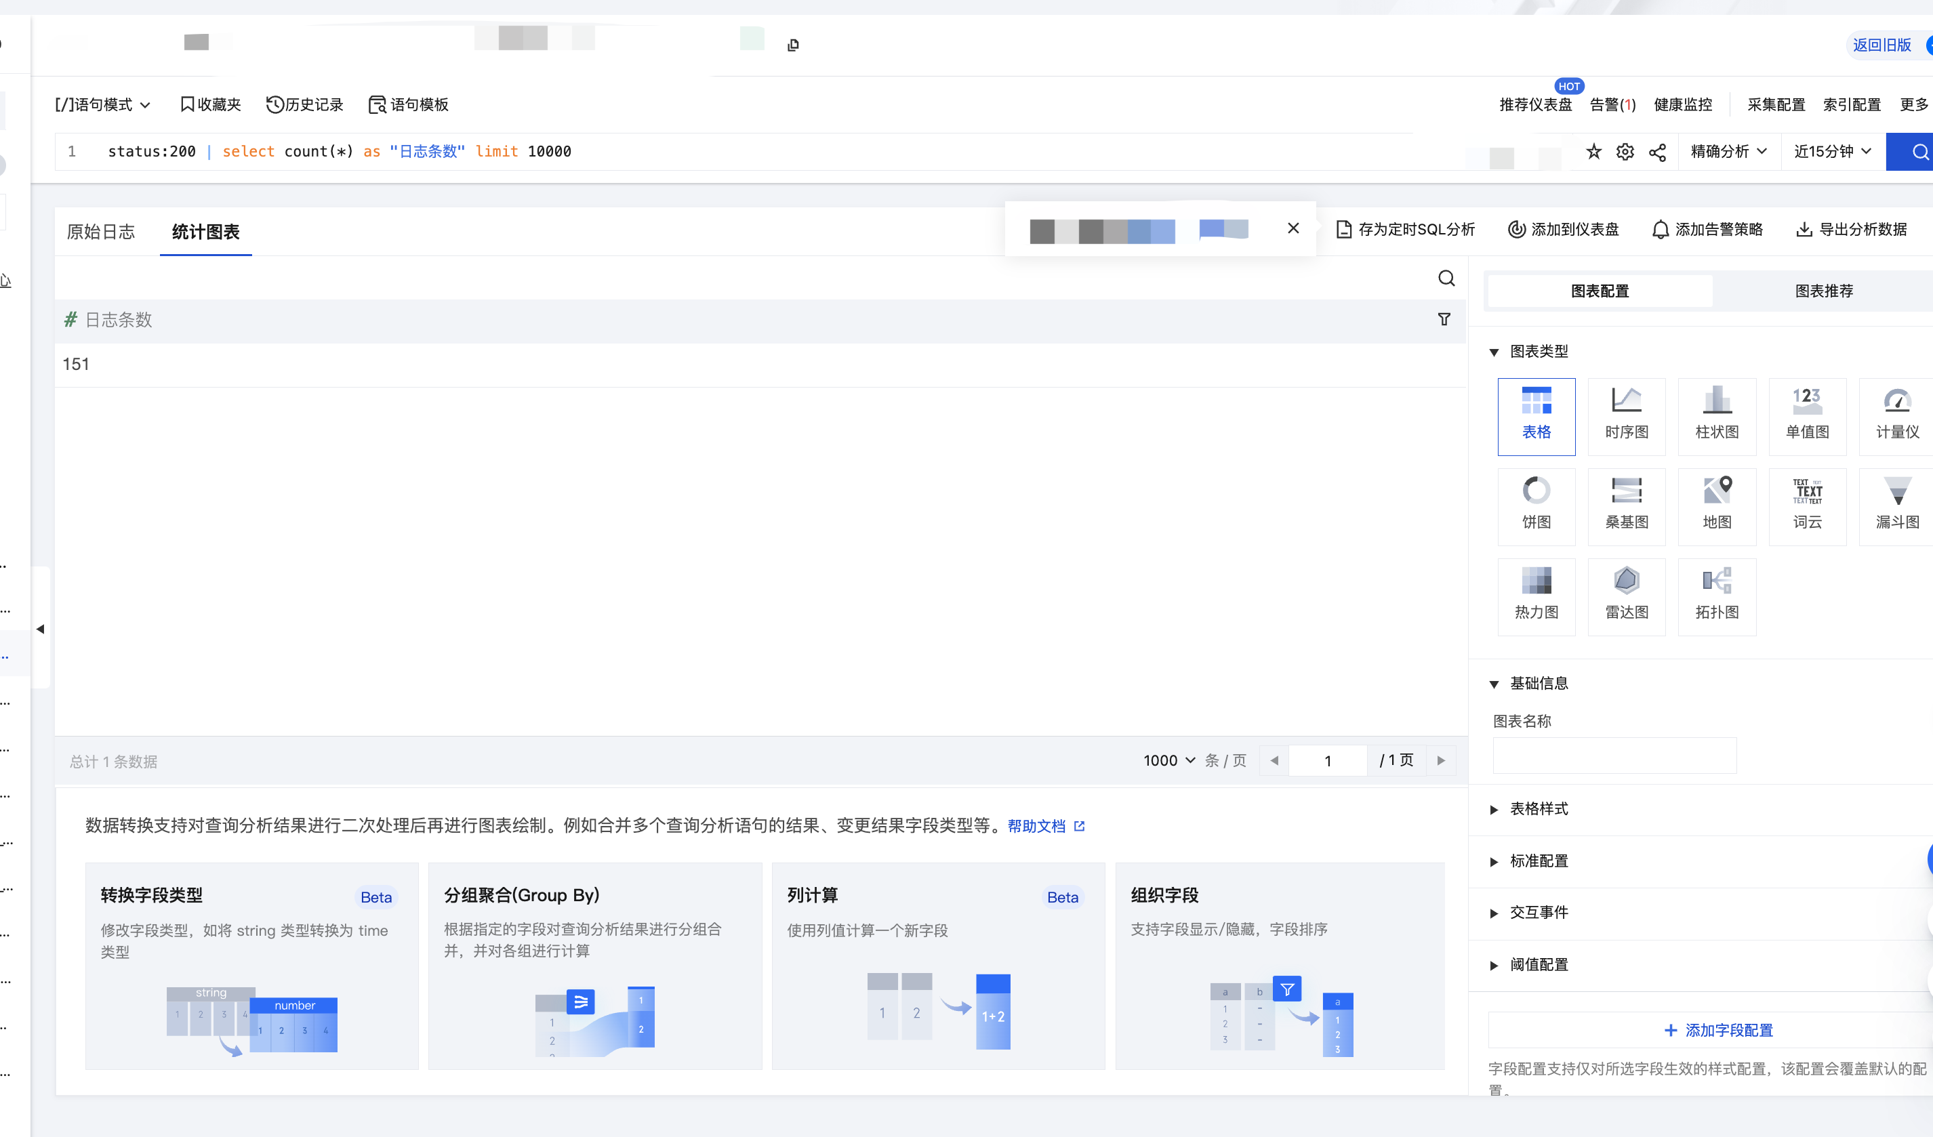Image resolution: width=1933 pixels, height=1137 pixels.
Task: Go to next results page arrow
Action: click(1440, 760)
